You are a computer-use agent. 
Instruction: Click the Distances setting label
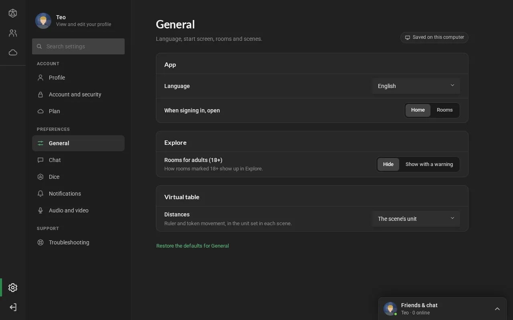[177, 214]
